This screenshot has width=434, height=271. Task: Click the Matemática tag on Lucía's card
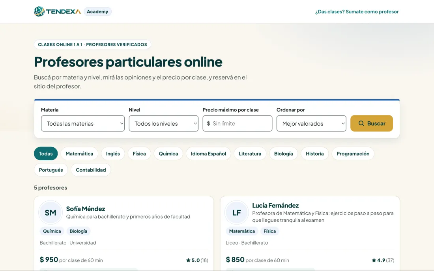coord(242,231)
